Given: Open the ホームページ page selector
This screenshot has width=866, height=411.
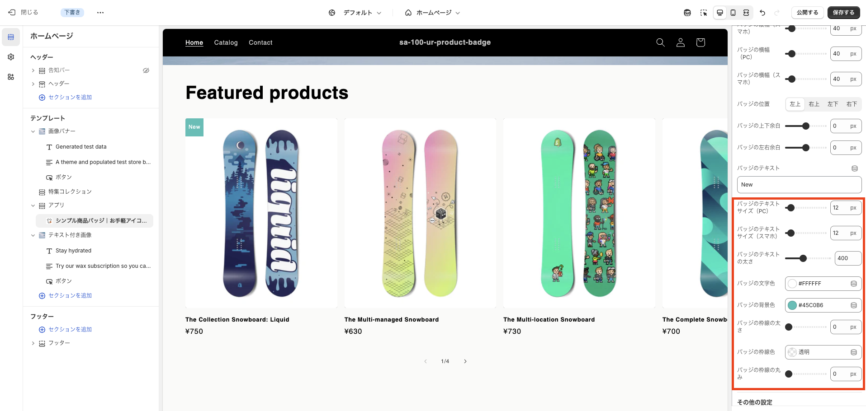Looking at the screenshot, I should 433,13.
